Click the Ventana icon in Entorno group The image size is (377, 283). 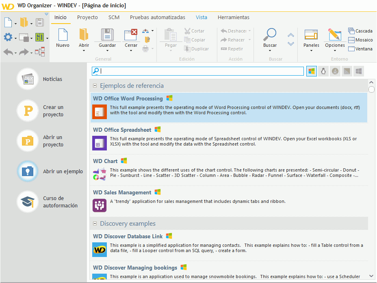pyautogui.click(x=351, y=49)
